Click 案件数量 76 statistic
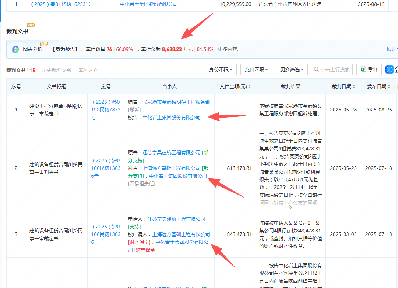Viewport: 398px width, 288px height. 99,49
